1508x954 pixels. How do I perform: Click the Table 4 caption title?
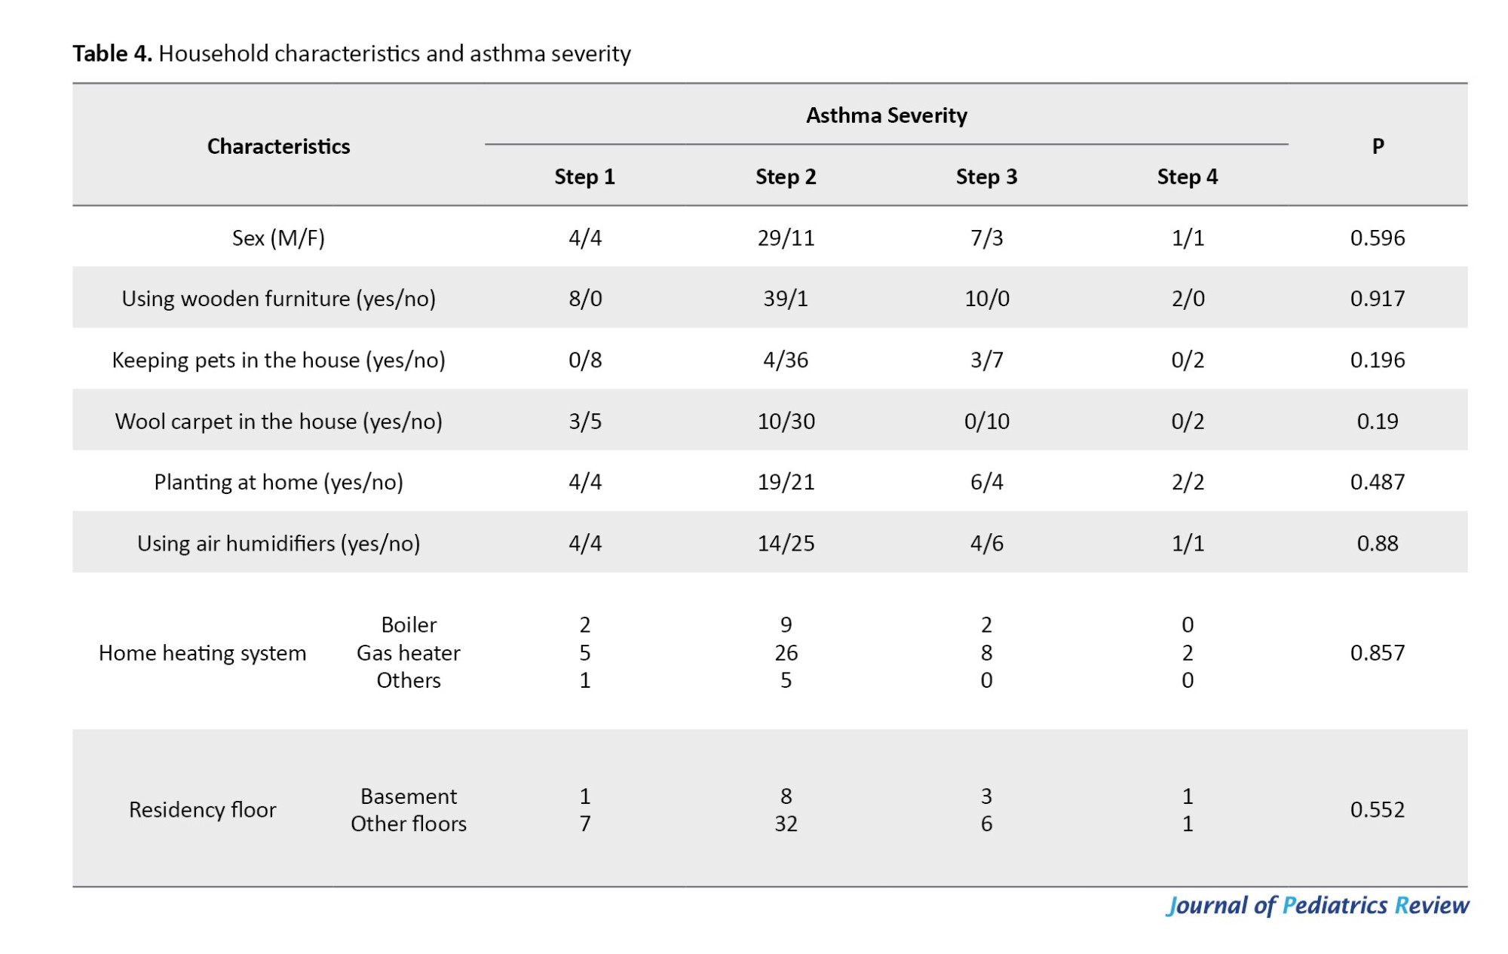pos(351,54)
